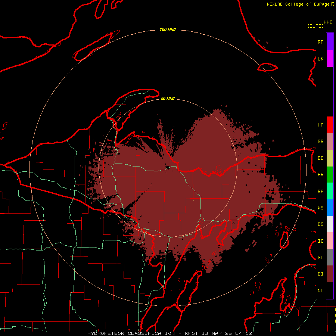The width and height of the screenshot is (336, 336).
Task: Click the KMQT radar site center marker
Action: point(168,168)
